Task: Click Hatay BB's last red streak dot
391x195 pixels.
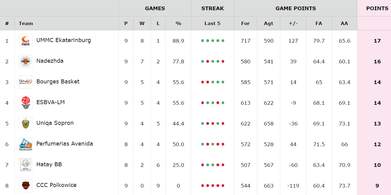Action: pos(223,165)
